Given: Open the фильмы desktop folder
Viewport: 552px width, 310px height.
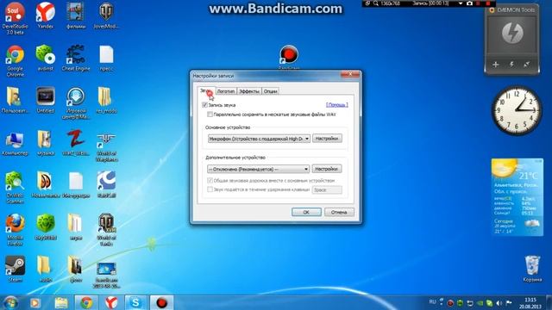Looking at the screenshot, I should click(76, 15).
